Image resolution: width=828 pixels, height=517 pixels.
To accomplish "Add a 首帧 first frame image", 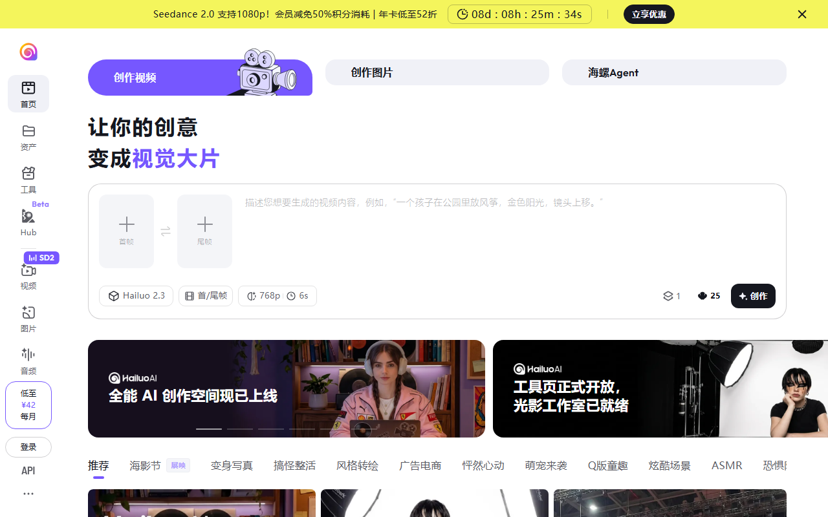I will click(x=127, y=231).
